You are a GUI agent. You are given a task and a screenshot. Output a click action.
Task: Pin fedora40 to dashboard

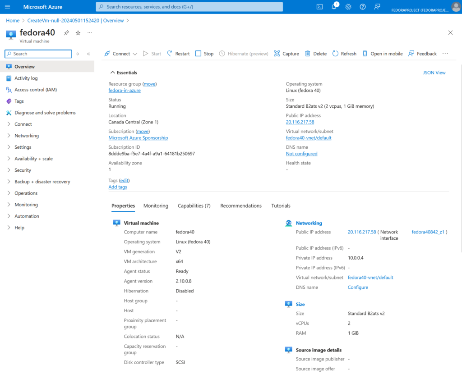(x=67, y=32)
